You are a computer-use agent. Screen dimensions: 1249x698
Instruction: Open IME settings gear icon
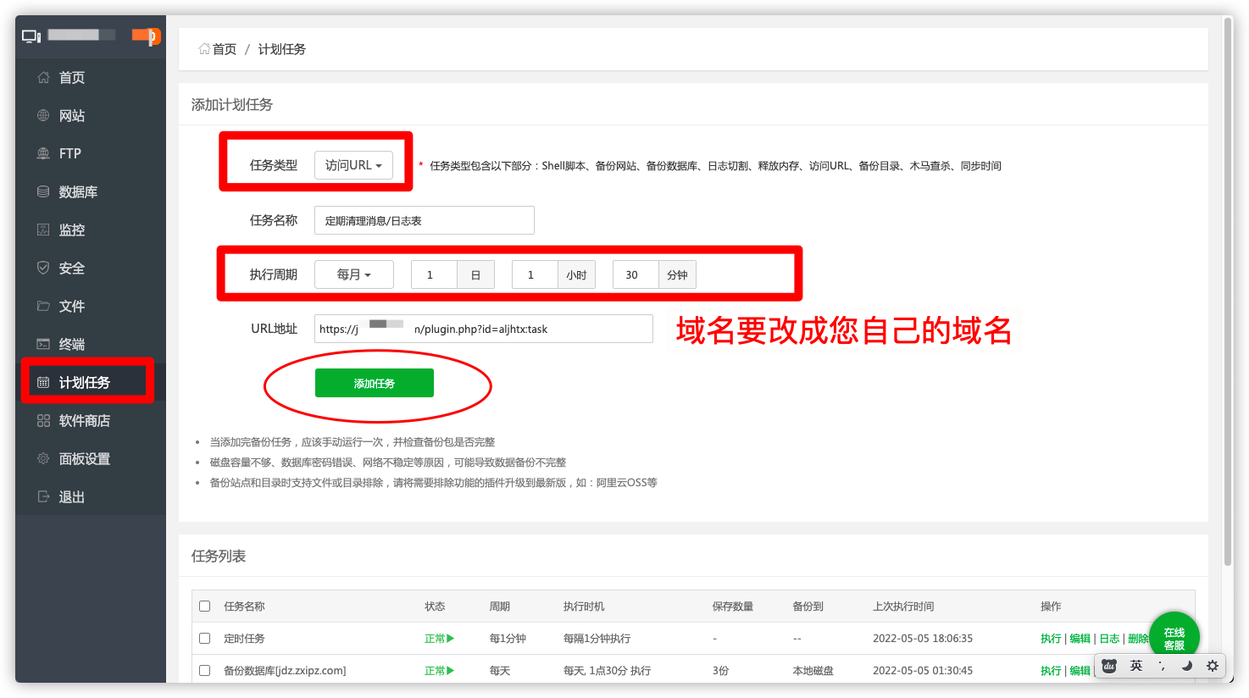(1213, 666)
